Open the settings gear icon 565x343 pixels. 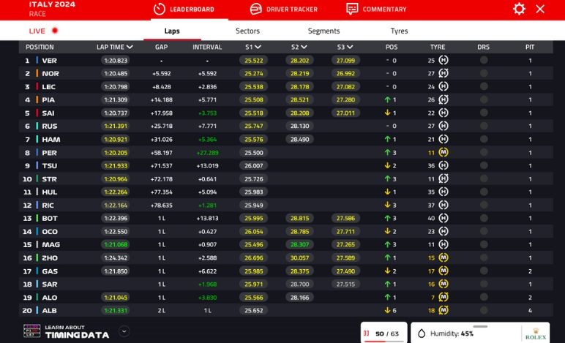pos(519,9)
